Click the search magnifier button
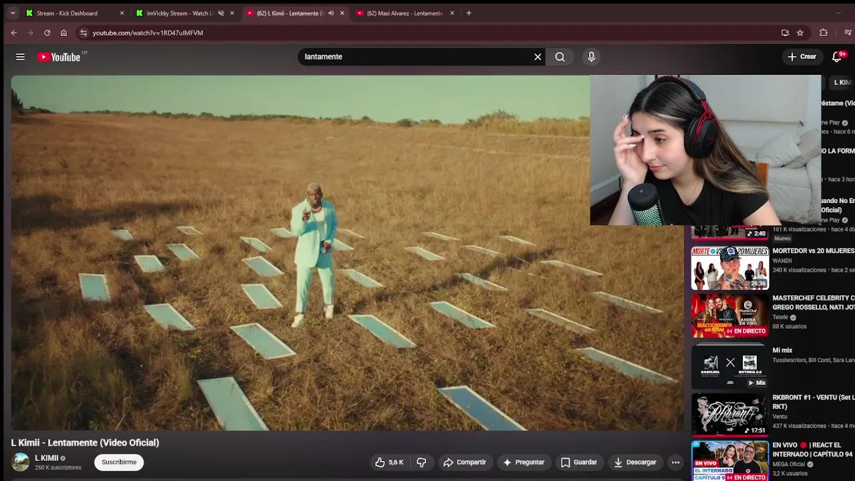This screenshot has height=481, width=855. pyautogui.click(x=560, y=57)
